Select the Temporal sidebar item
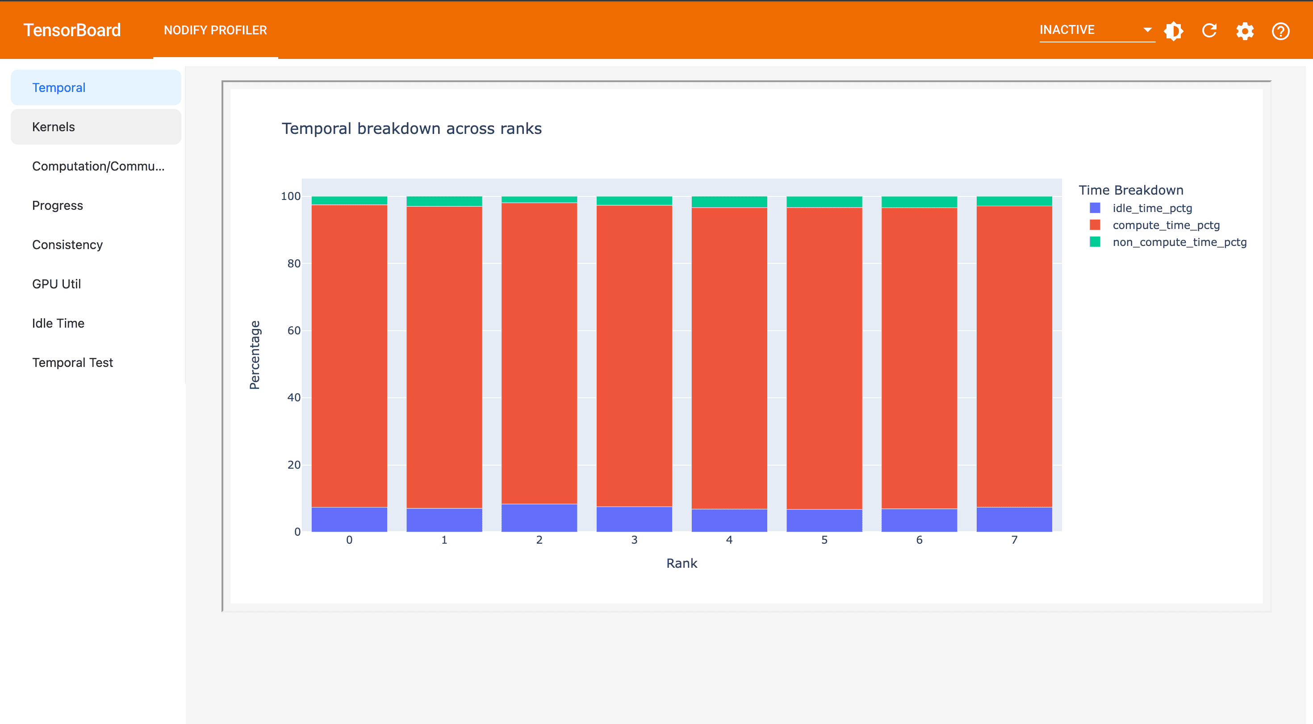Viewport: 1313px width, 724px height. pyautogui.click(x=96, y=87)
